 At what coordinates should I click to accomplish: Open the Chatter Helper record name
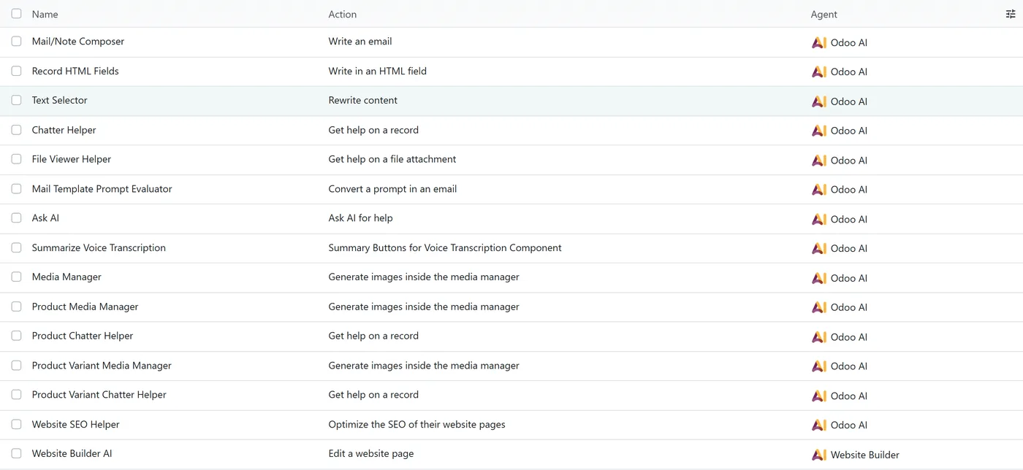click(64, 130)
